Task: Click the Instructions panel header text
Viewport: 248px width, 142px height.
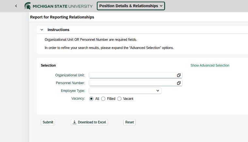Action: 58,30
